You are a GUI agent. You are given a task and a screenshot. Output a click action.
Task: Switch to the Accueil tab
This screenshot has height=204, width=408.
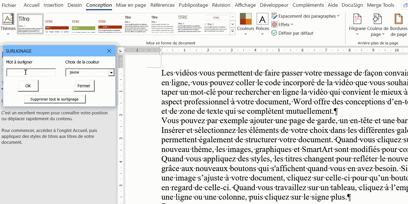coord(32,5)
